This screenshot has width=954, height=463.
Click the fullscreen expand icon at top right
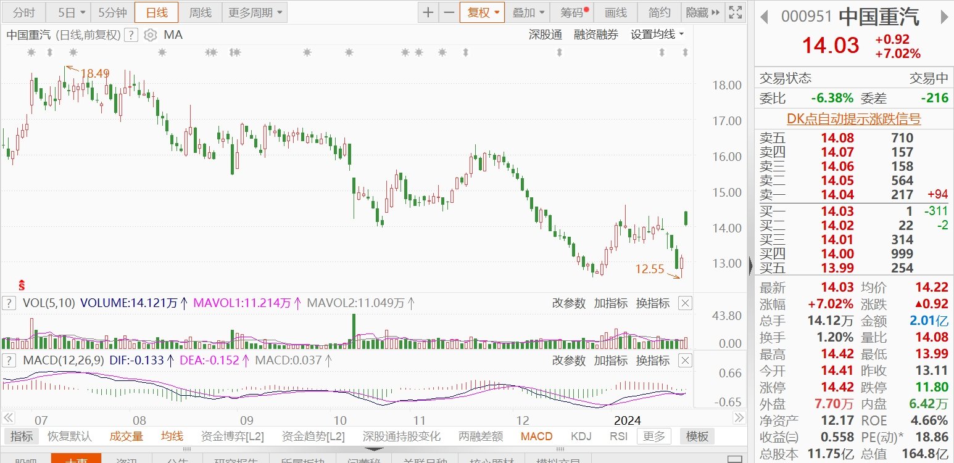[735, 12]
